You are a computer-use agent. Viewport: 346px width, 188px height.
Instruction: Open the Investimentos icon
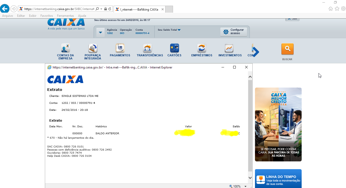point(229,48)
